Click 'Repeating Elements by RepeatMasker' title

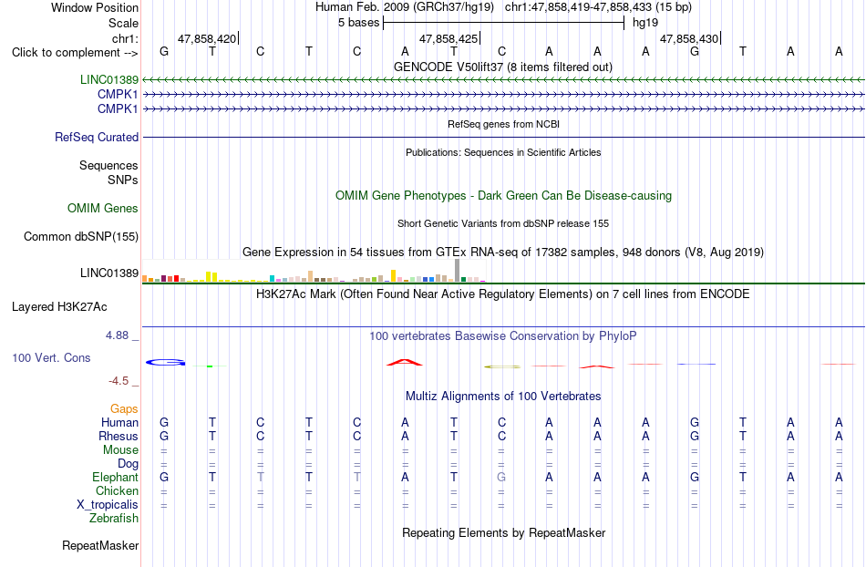[x=504, y=532]
